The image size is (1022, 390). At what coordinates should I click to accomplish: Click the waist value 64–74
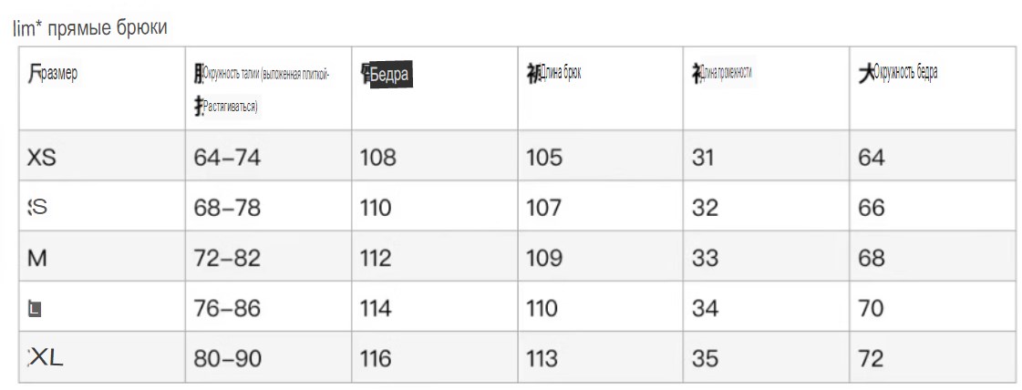pos(227,158)
